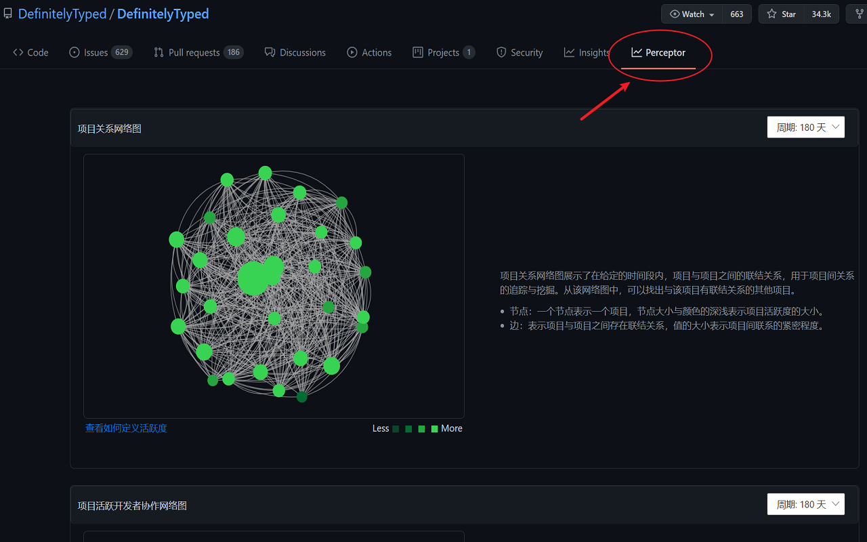Click the fork icon button
Viewport: 867px width, 542px height.
[859, 14]
